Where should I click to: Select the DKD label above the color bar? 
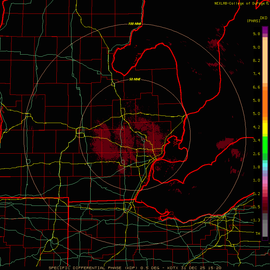tap(264, 18)
